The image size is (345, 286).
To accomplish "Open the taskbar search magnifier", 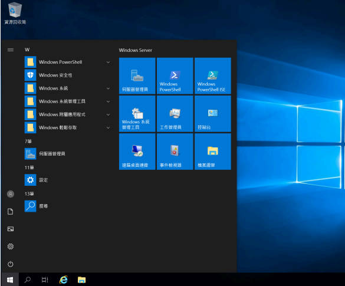I will [x=28, y=280].
